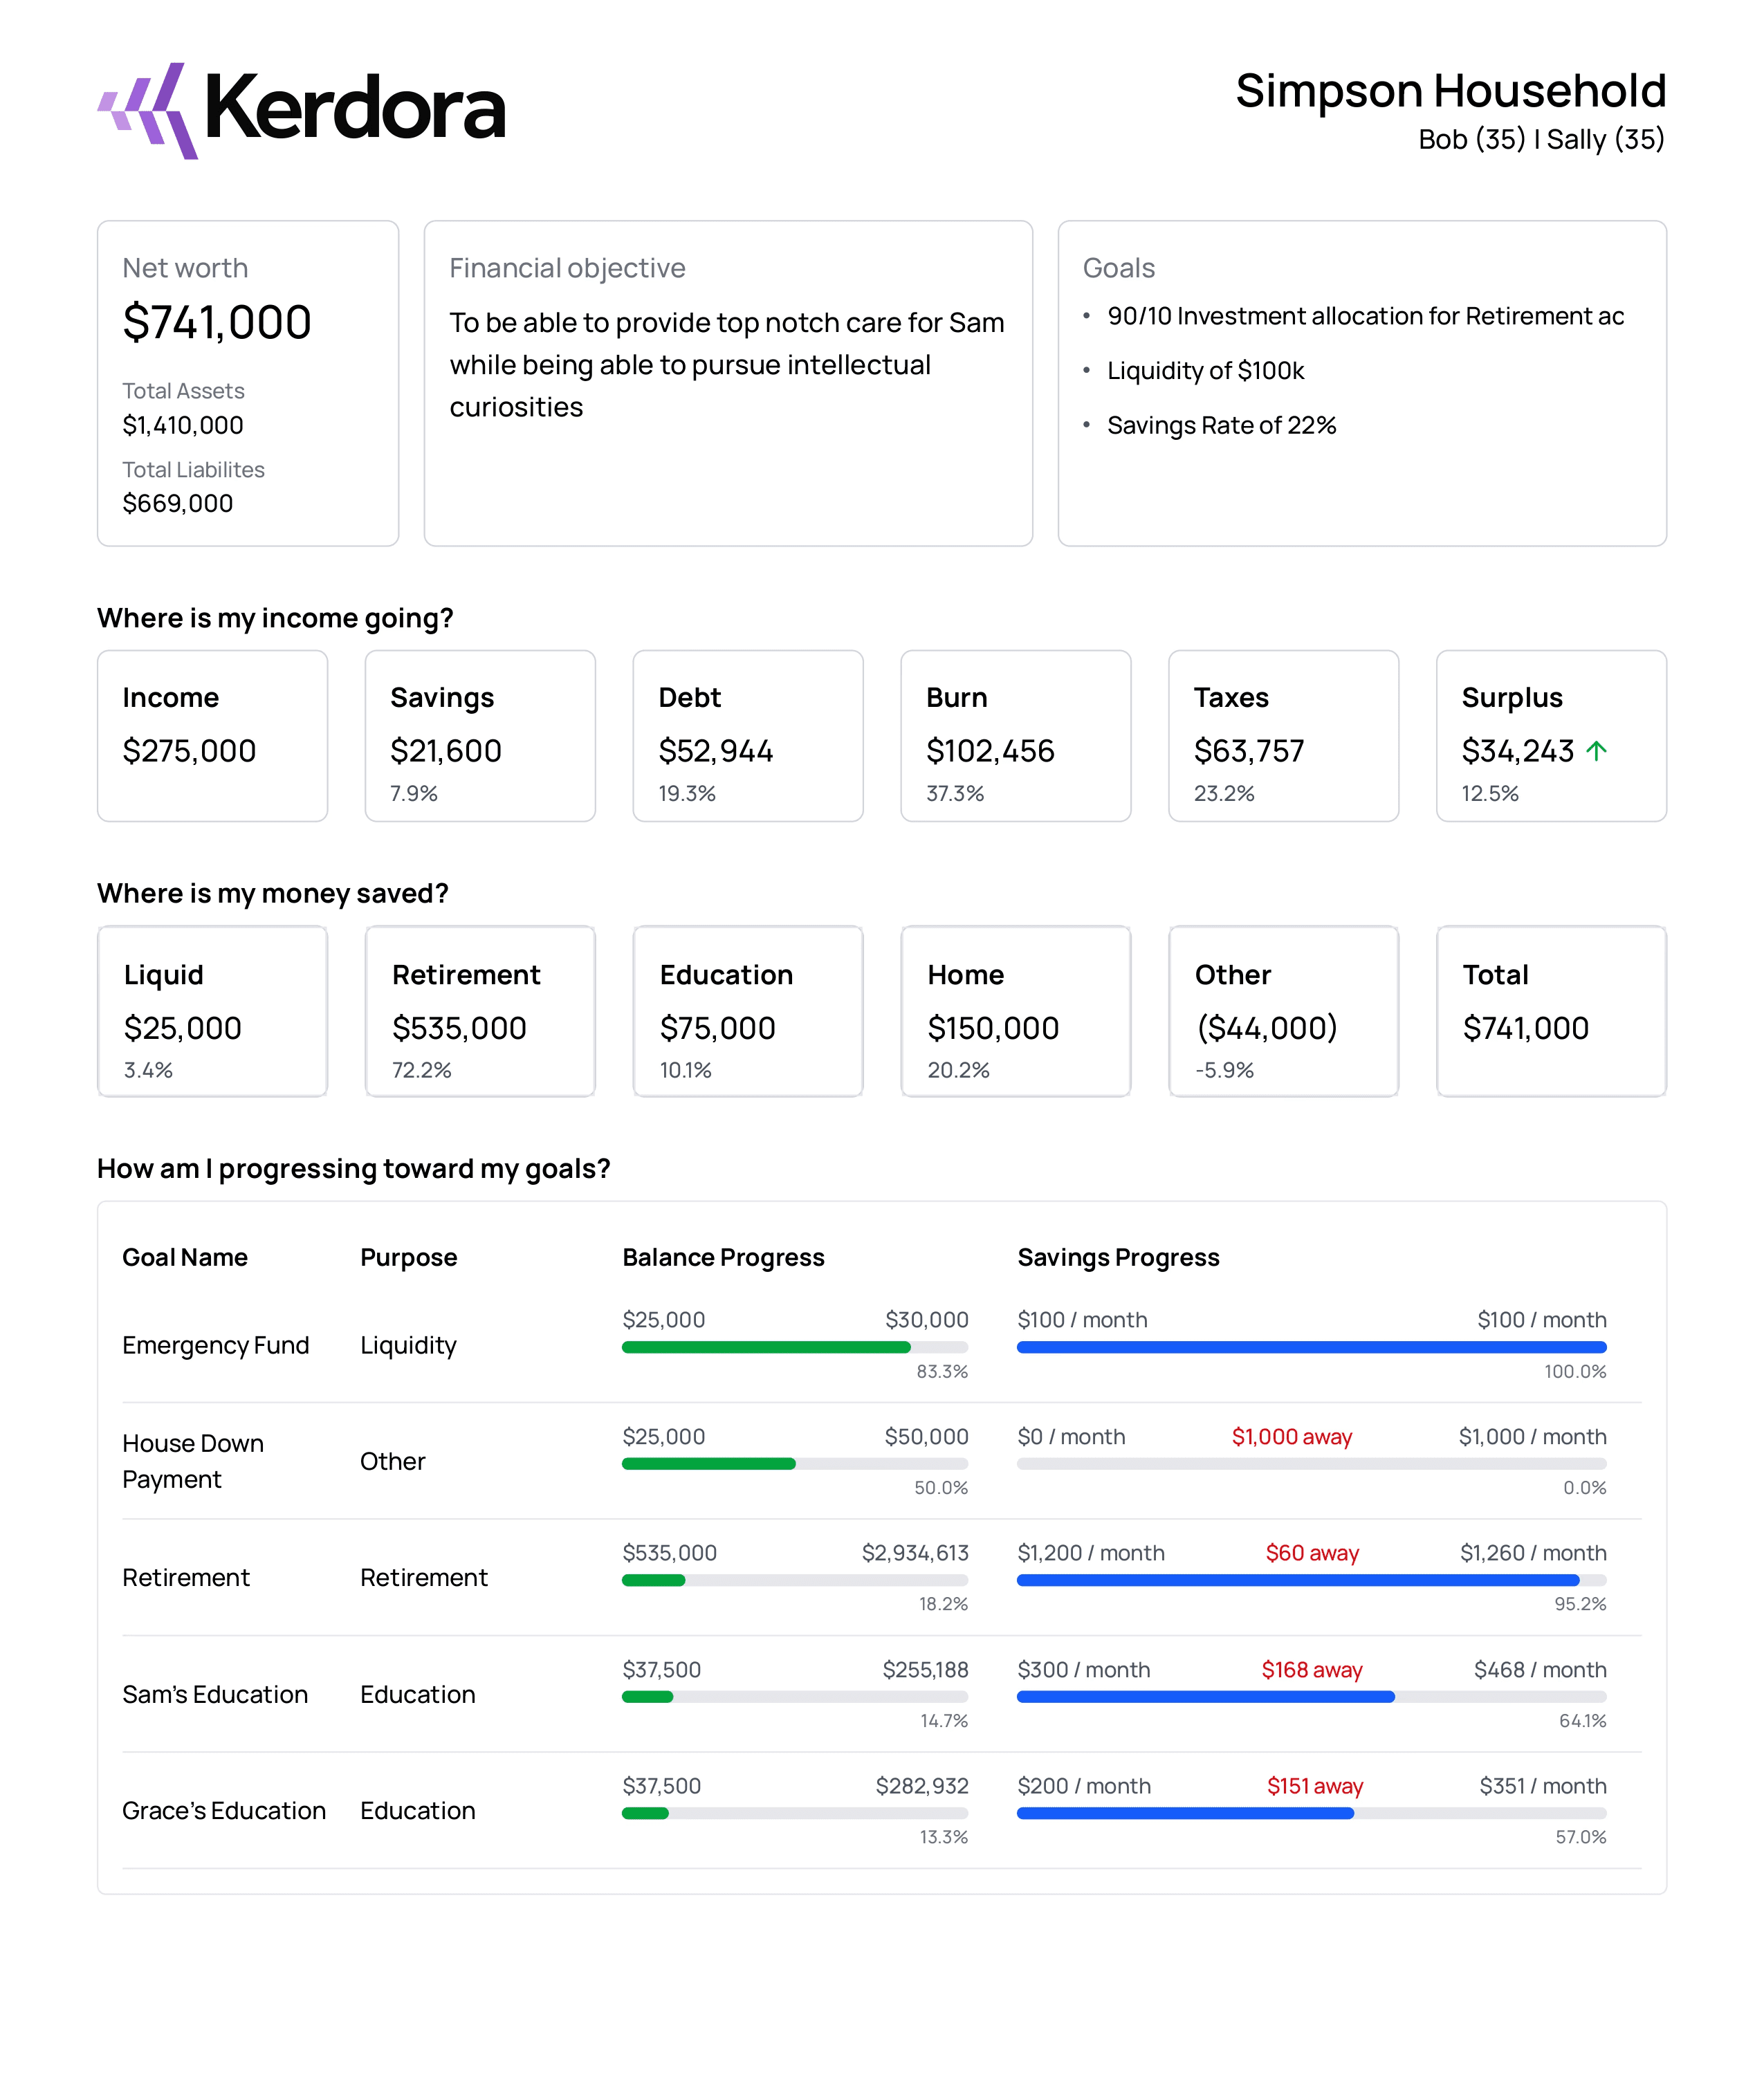The width and height of the screenshot is (1764, 2075).
Task: Click the Savings Progress column header
Action: 1118,1257
